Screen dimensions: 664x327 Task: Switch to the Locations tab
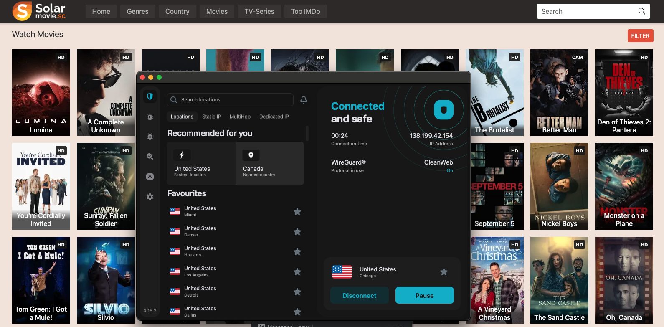[182, 117]
